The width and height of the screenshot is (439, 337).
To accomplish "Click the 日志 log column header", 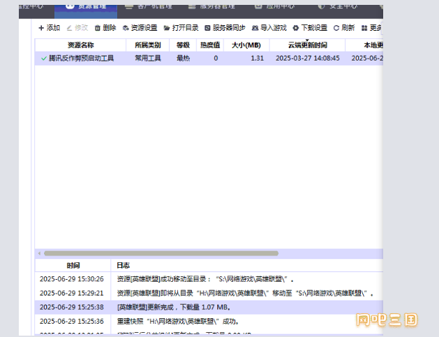I will (x=124, y=265).
